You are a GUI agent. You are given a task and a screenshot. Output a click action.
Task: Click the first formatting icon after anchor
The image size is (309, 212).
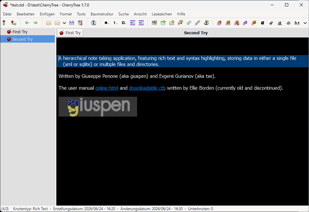click(x=219, y=23)
